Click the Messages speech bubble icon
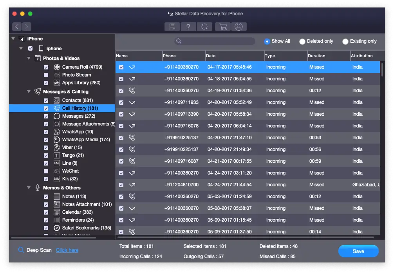This screenshot has width=394, height=273. coord(57,116)
